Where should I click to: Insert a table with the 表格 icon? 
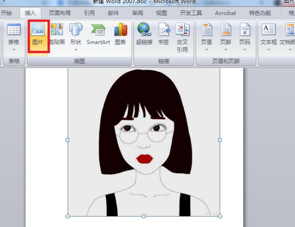pos(14,34)
